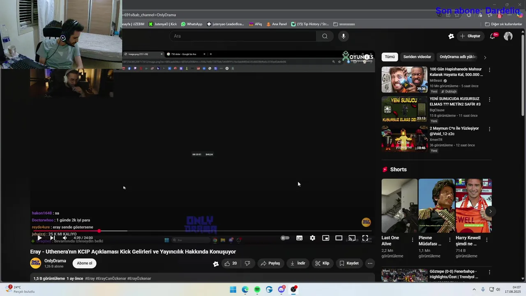This screenshot has width=526, height=296.
Task: Show next shorts with arrow
Action: (490, 211)
